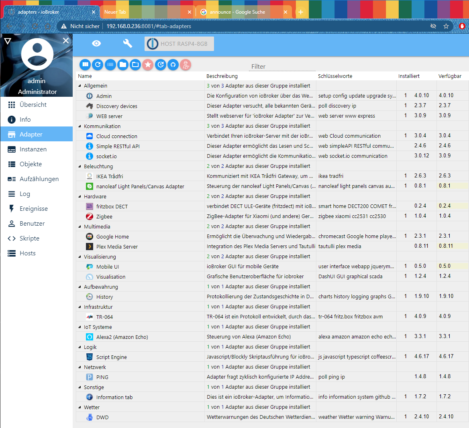The height and width of the screenshot is (428, 469).
Task: Open Aufzählungen in the sidebar
Action: tap(37, 179)
